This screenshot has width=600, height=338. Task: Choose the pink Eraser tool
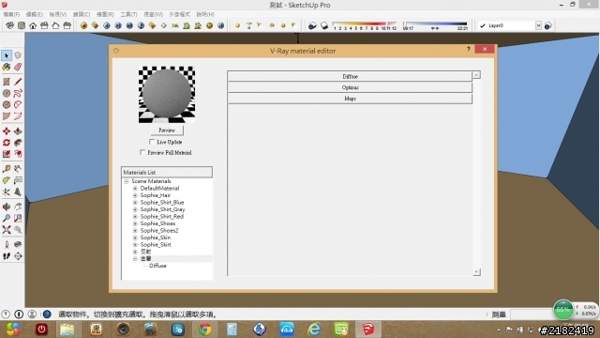(18, 67)
